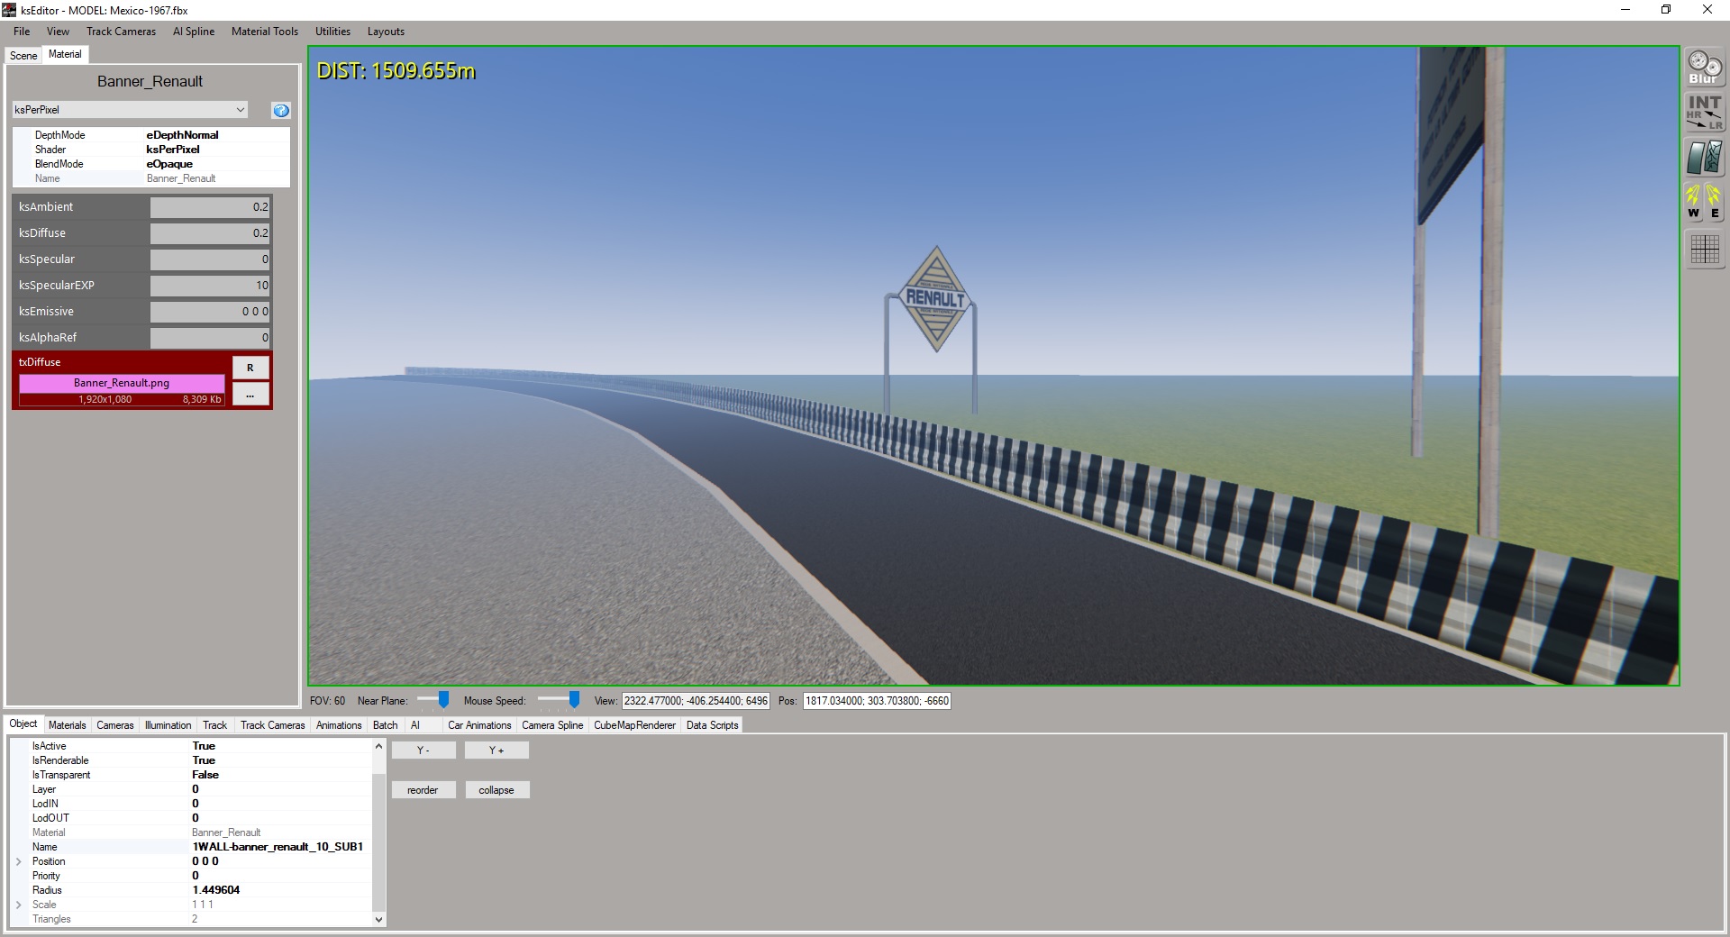
Task: Click the Y - button
Action: tap(423, 750)
